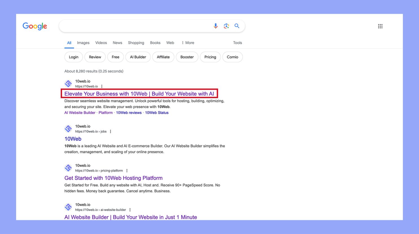Click the magnifying glass search icon
The image size is (419, 234).
(x=237, y=26)
